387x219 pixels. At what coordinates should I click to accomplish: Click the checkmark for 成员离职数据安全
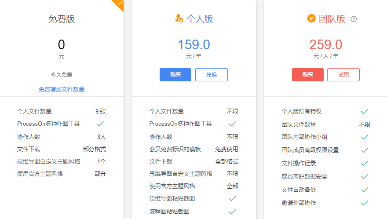click(365, 176)
